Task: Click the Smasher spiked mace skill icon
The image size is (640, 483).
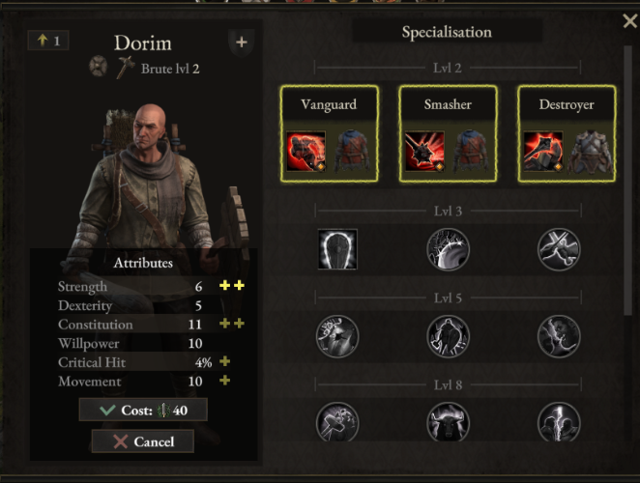Action: coord(424,152)
